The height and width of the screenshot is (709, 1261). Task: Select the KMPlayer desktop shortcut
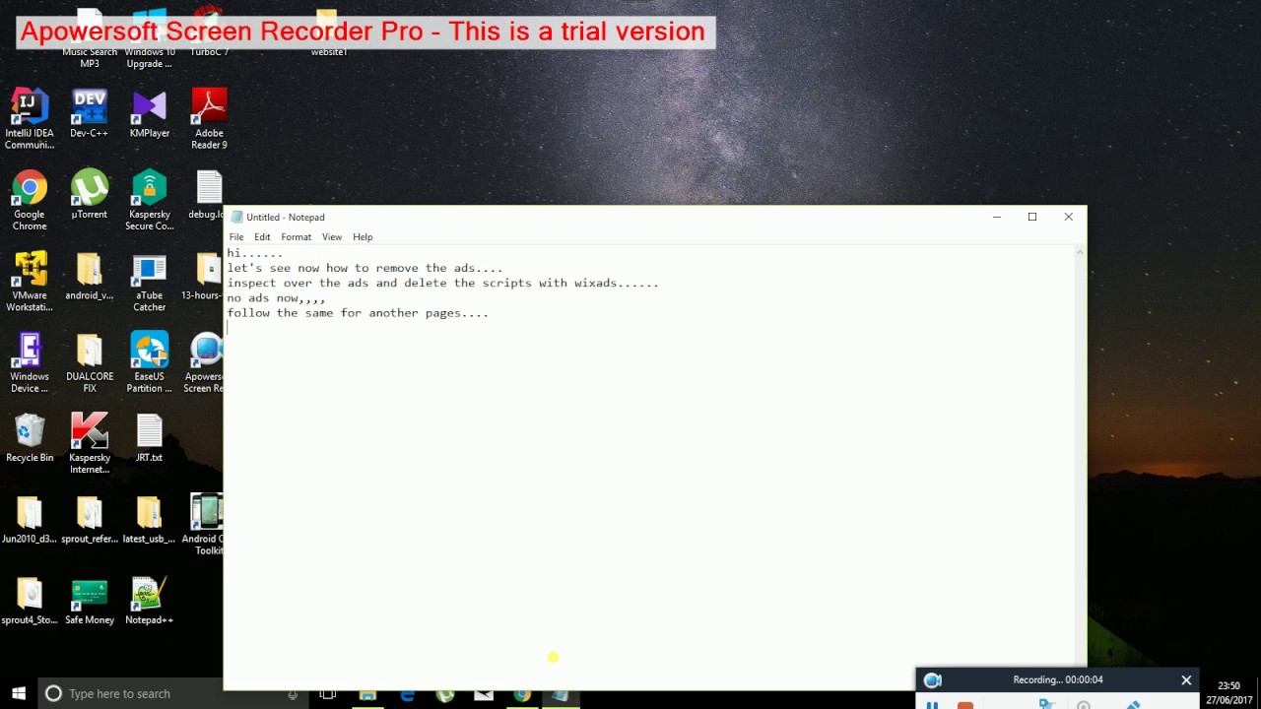tap(150, 114)
